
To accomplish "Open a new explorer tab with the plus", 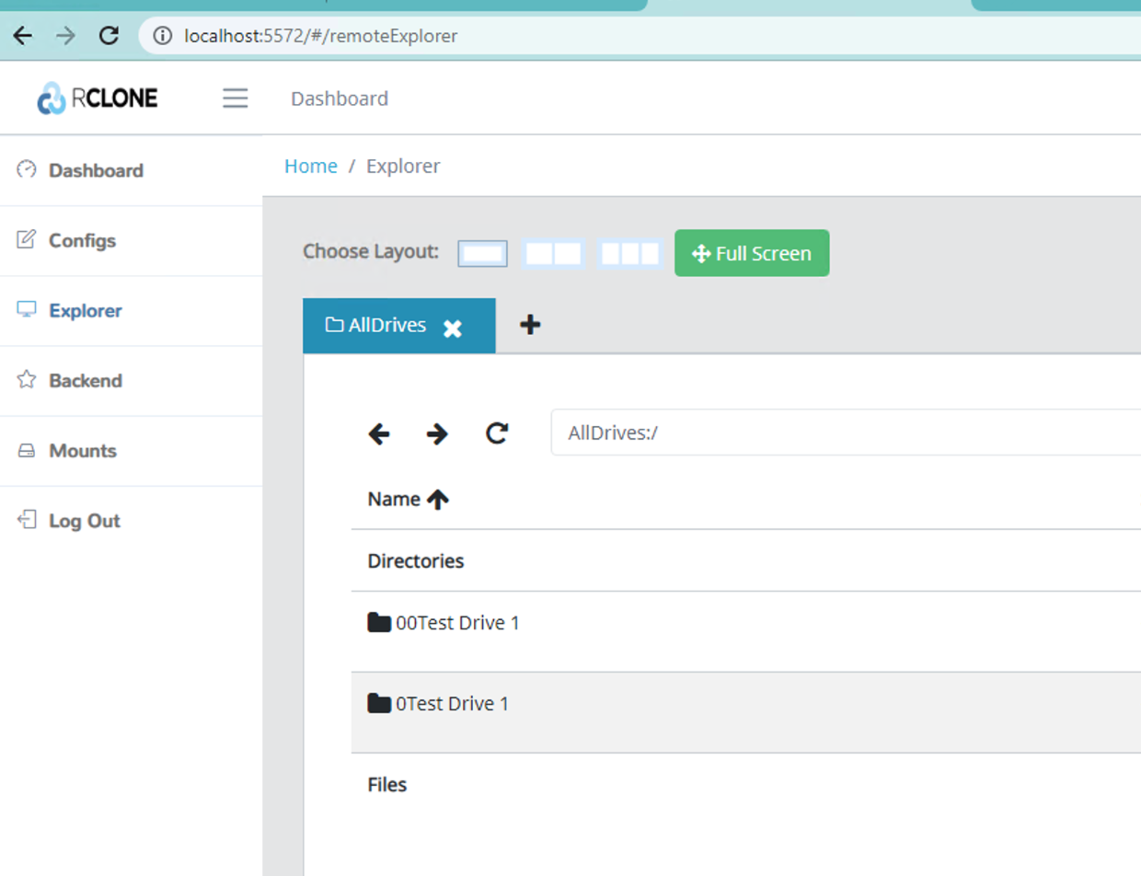I will tap(529, 325).
